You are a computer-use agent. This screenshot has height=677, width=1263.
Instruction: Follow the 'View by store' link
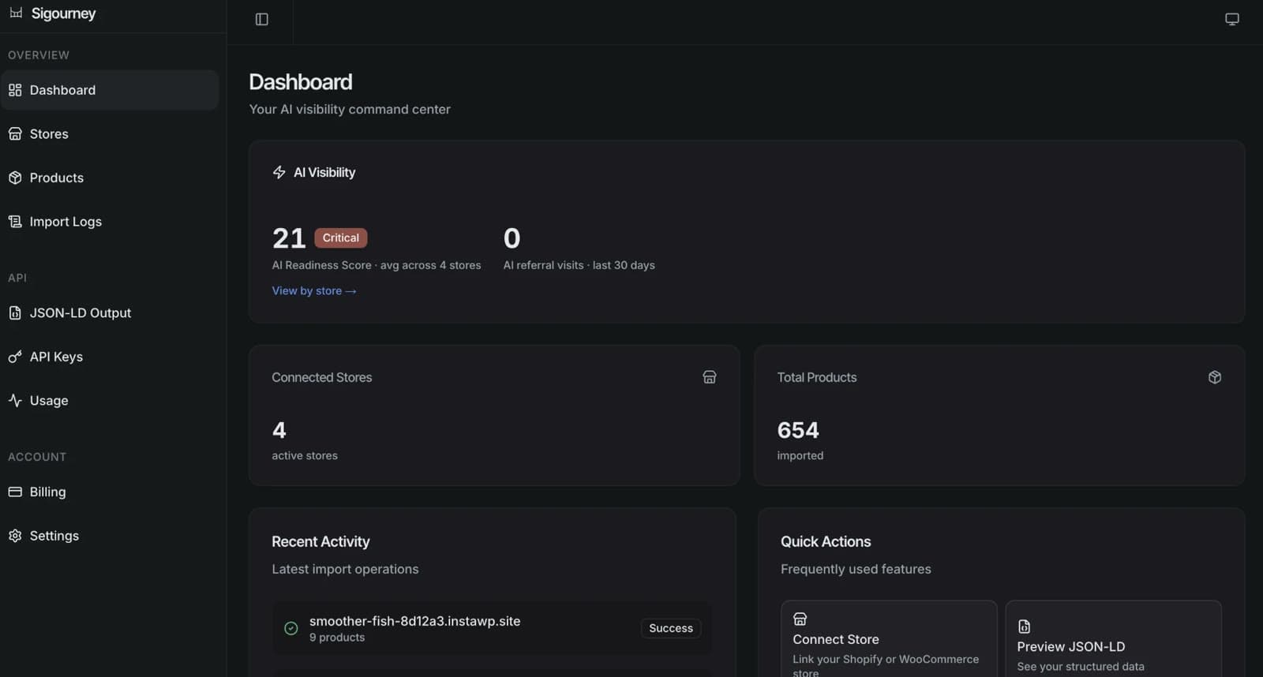[314, 290]
